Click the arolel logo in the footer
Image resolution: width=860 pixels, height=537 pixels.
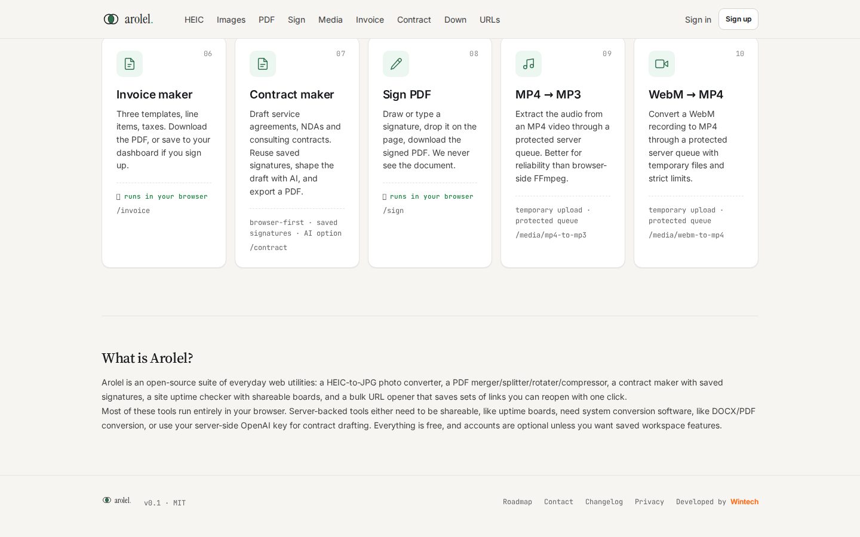tap(116, 500)
